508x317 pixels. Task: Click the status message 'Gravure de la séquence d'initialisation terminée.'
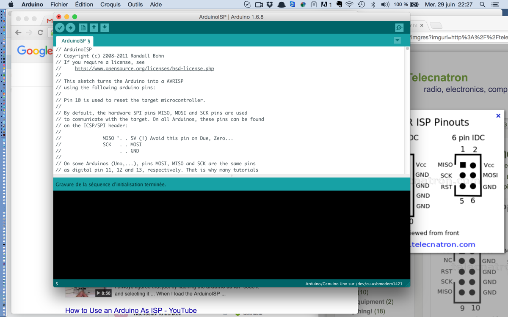point(111,185)
